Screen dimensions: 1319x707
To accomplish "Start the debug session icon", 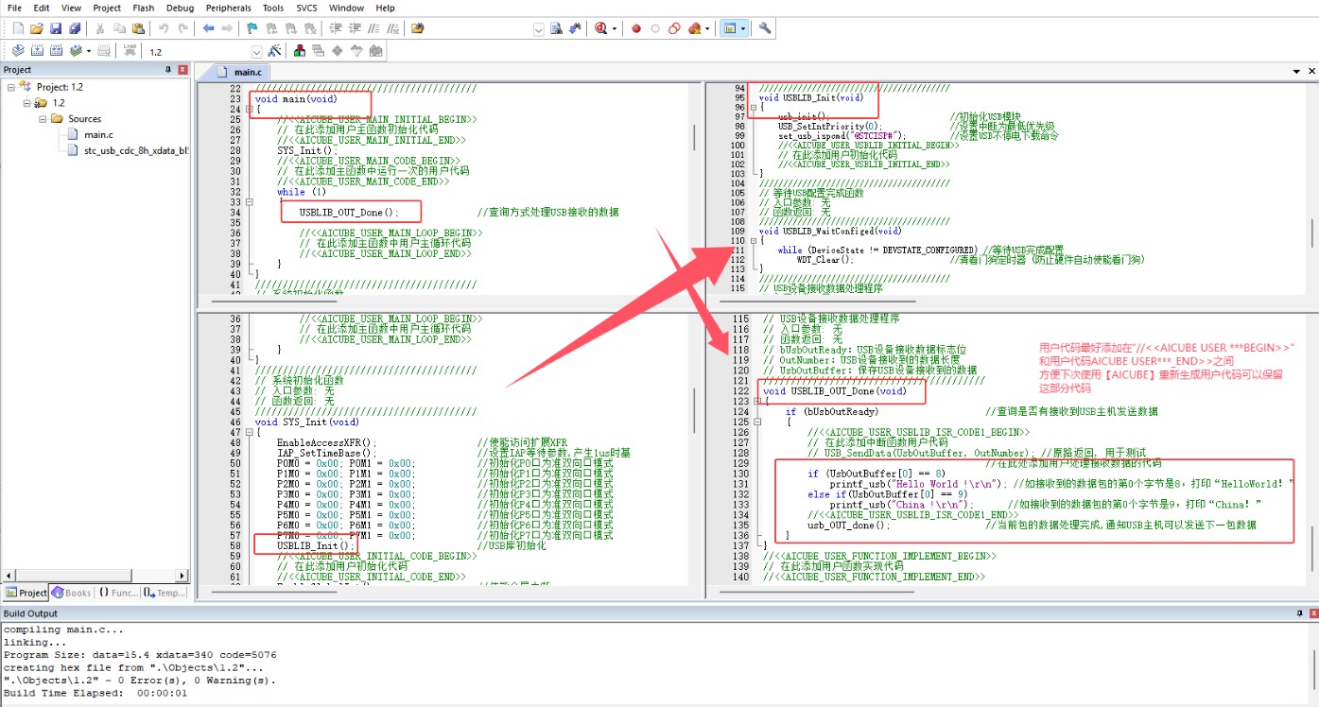I will click(601, 28).
